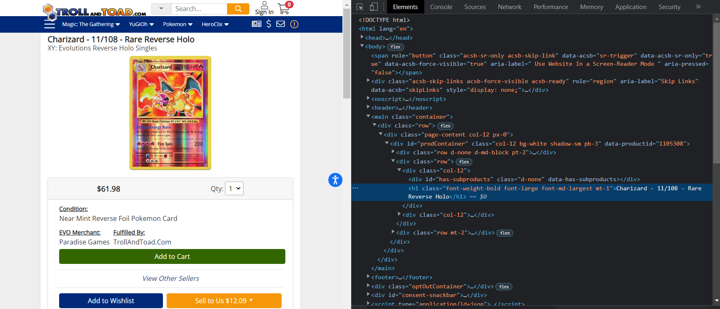Click the dollar sign icon

click(269, 24)
